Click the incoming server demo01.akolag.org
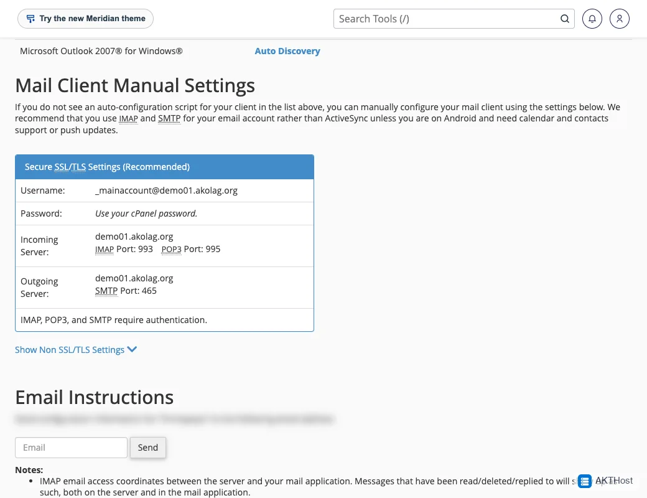Image resolution: width=647 pixels, height=498 pixels. 134,237
